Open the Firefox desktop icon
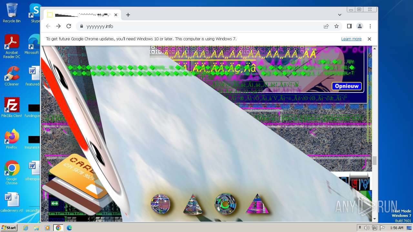Image resolution: width=413 pixels, height=232 pixels. pyautogui.click(x=12, y=139)
